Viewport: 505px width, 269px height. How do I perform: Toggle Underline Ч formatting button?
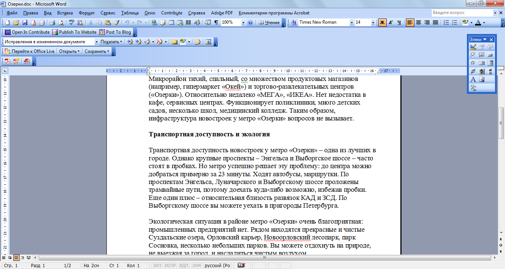399,23
